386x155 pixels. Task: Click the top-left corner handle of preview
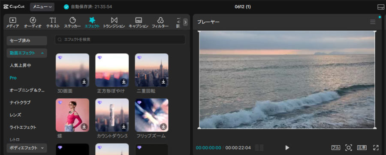point(199,31)
